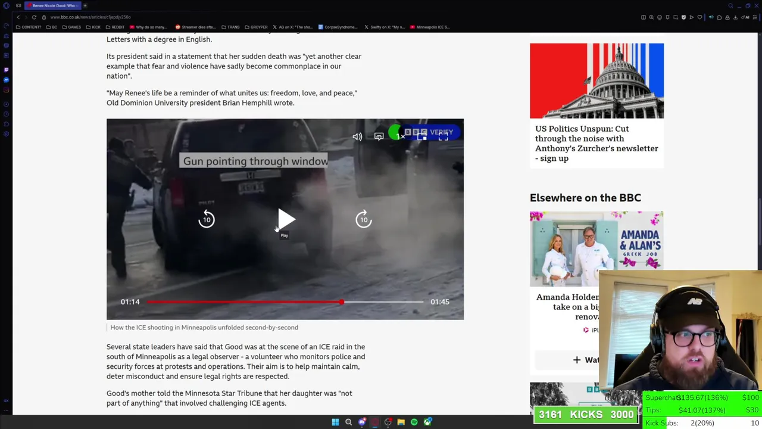Image resolution: width=762 pixels, height=429 pixels.
Task: Open US Politics Unspun newsletter link
Action: click(597, 144)
